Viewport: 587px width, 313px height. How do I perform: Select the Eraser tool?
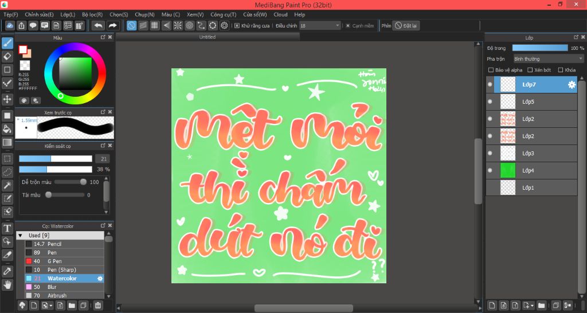[x=7, y=57]
